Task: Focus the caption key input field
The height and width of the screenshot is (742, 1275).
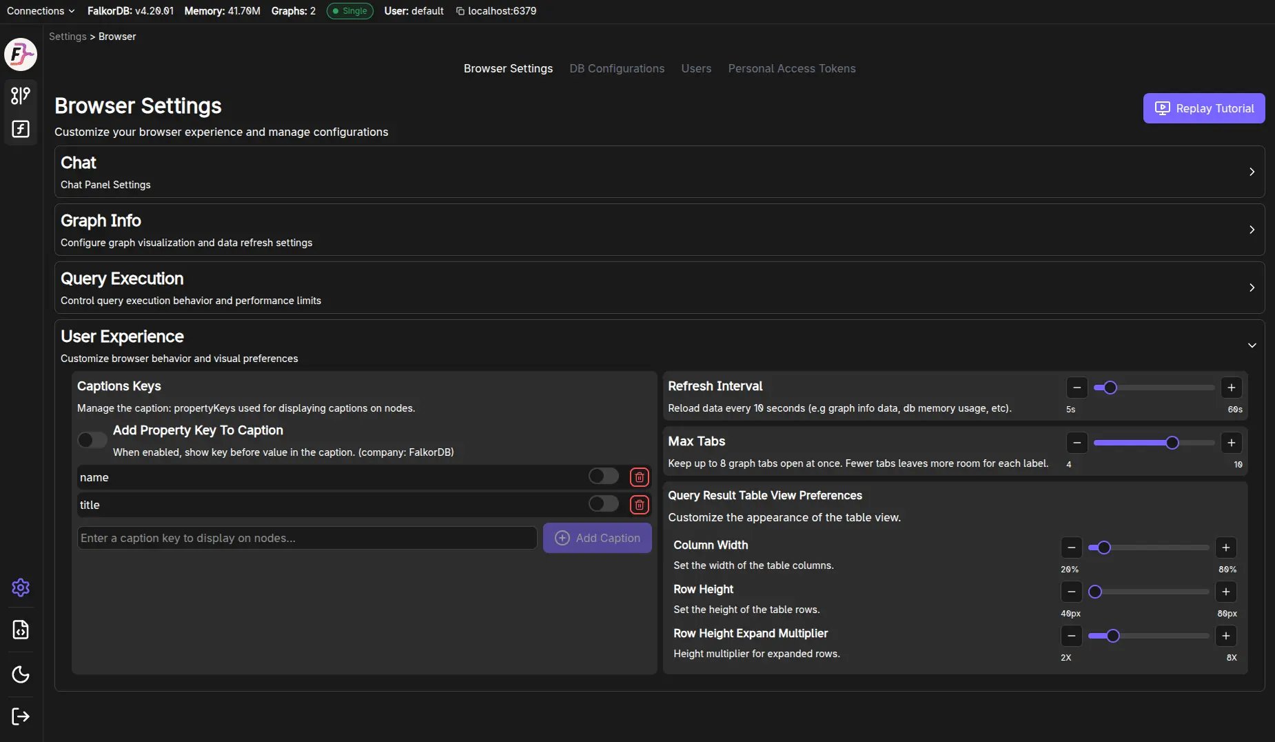Action: (x=307, y=538)
